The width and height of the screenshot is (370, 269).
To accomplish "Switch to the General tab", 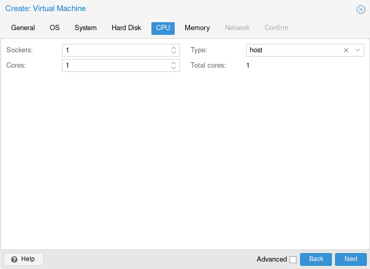I will pos(23,28).
